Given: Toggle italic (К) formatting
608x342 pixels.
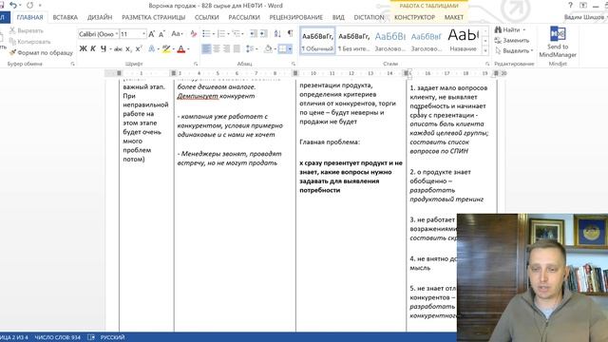Looking at the screenshot, I should (93, 48).
